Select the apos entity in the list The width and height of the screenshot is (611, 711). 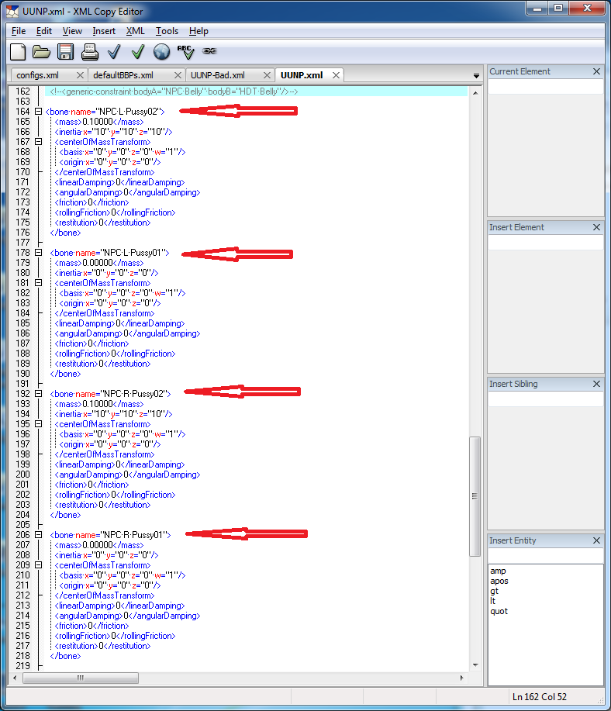pyautogui.click(x=499, y=581)
